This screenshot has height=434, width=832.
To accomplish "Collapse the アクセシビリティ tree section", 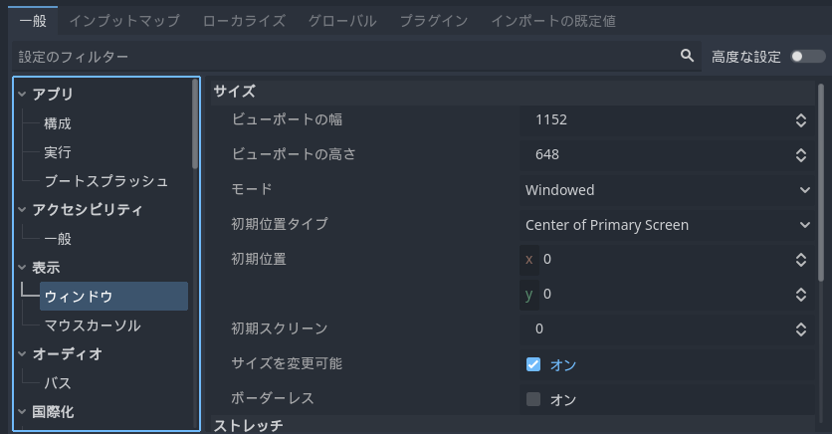I will [x=22, y=210].
